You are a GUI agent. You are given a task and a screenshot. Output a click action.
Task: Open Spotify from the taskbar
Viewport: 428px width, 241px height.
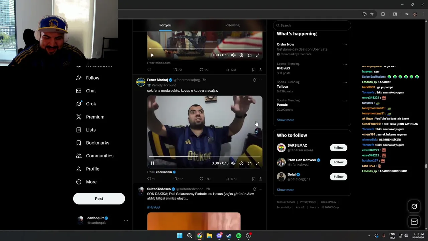click(x=239, y=236)
